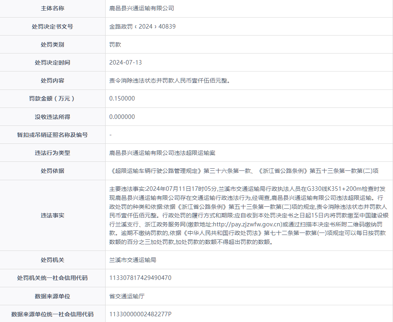Select the label 处罚机关统一社会信用代码
The image size is (393, 322).
(x=52, y=278)
